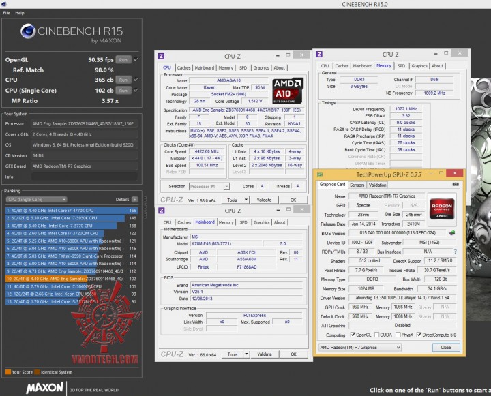Select the SPD tab in Memory CPU-Z window
Viewport: 491px width, 396px height.
(x=401, y=65)
